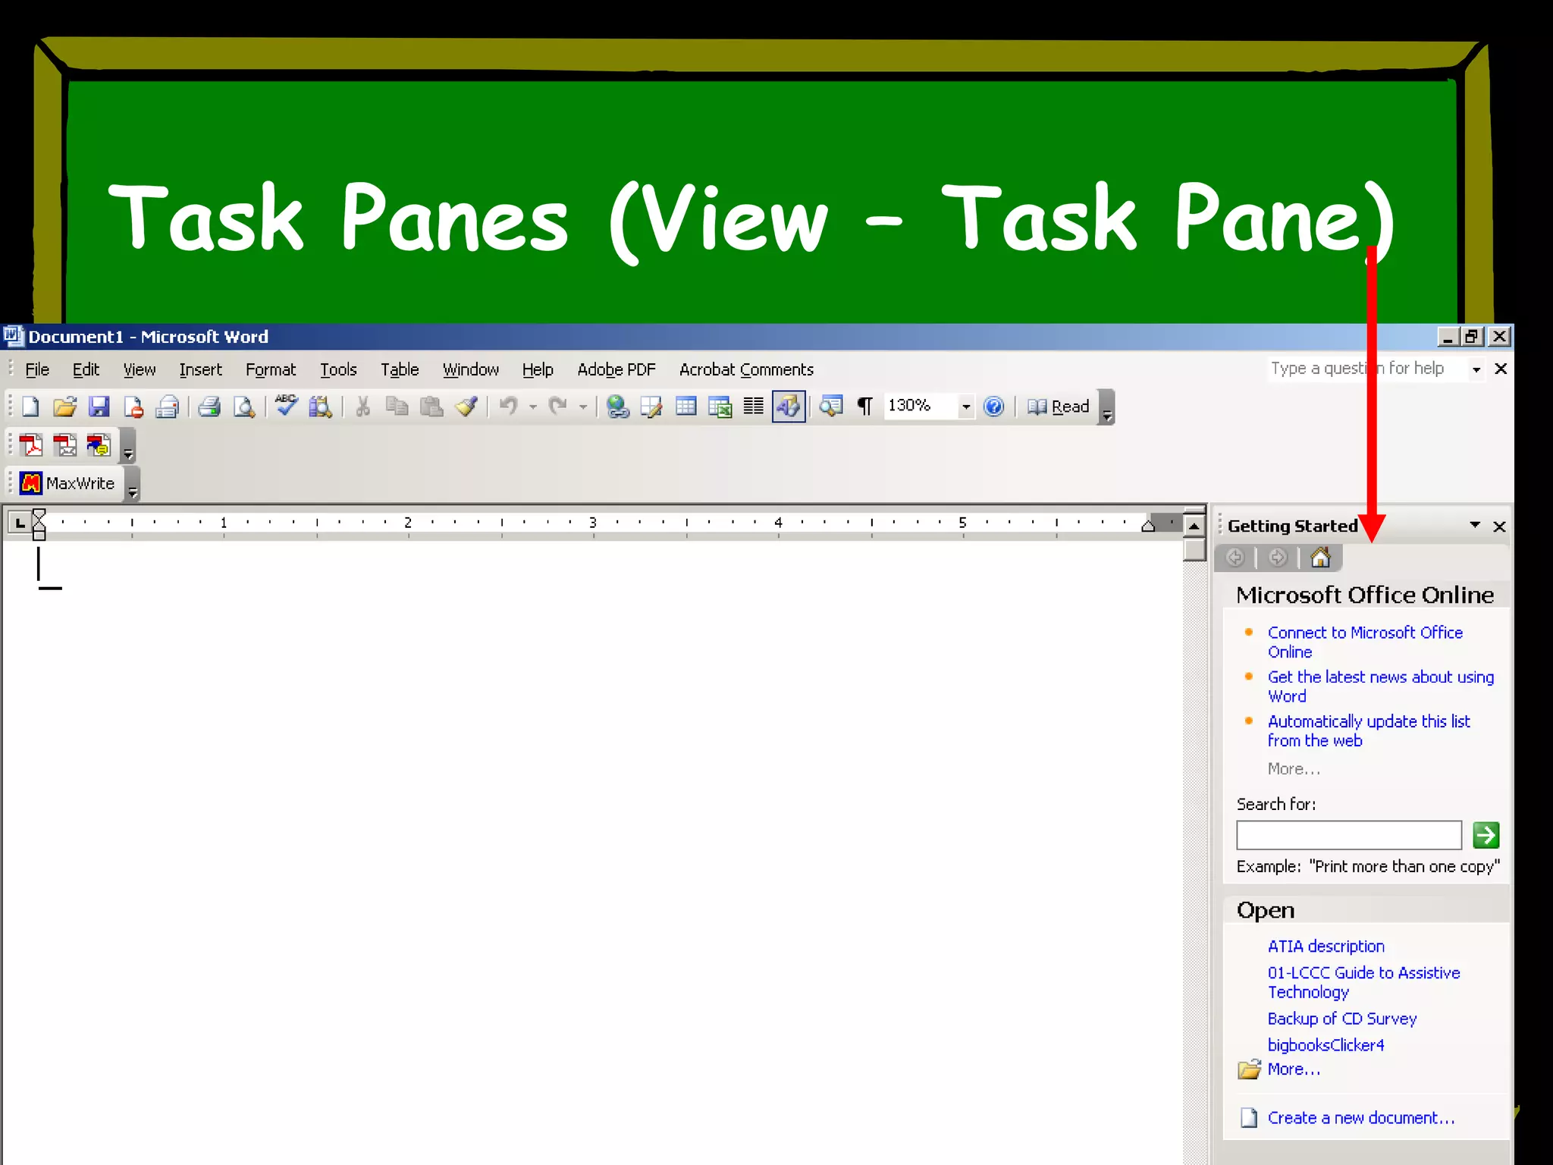Click Connect to Microsoft Office Online link

pos(1365,642)
